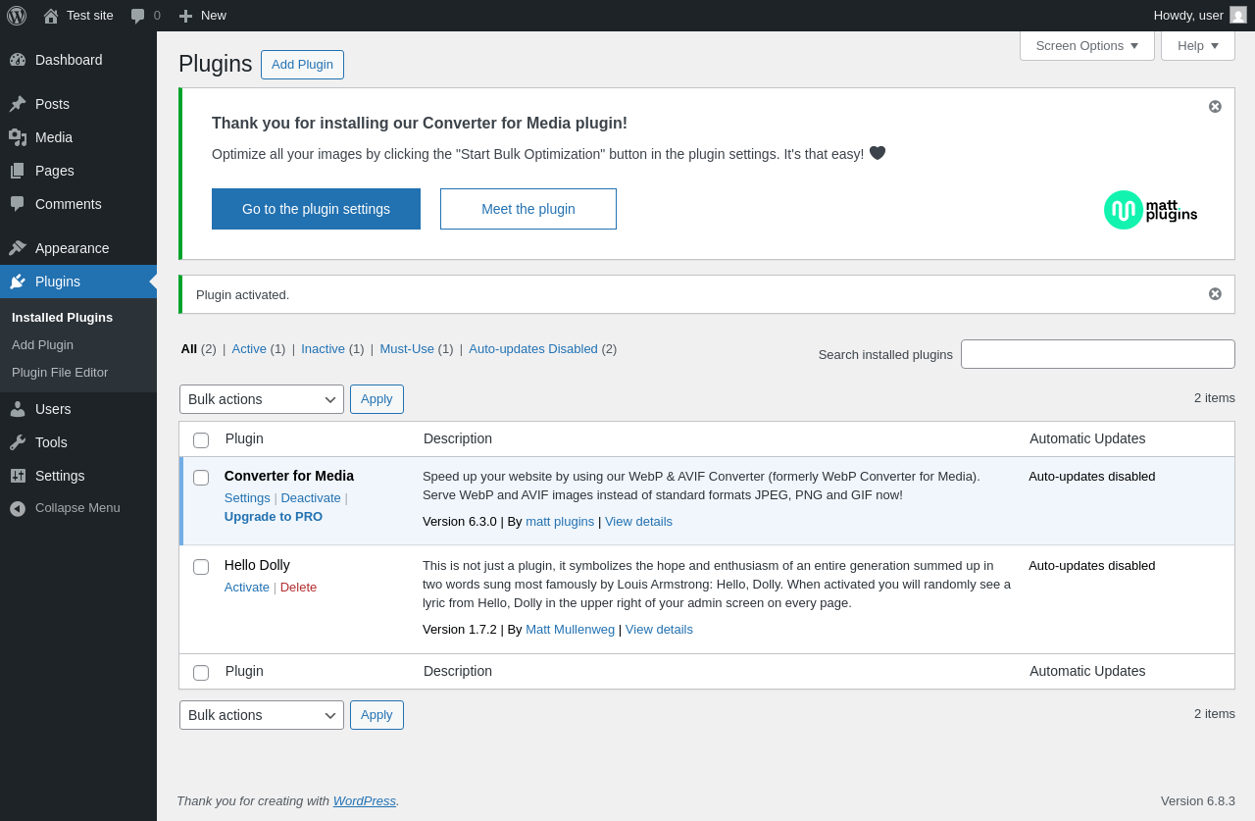Screen dimensions: 1255x821
Task: Click the Collapse Menu arrow icon
Action: point(18,508)
